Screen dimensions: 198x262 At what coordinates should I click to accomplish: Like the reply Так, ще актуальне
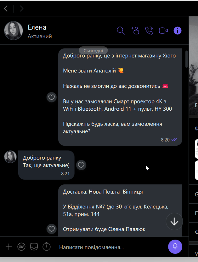[81, 165]
